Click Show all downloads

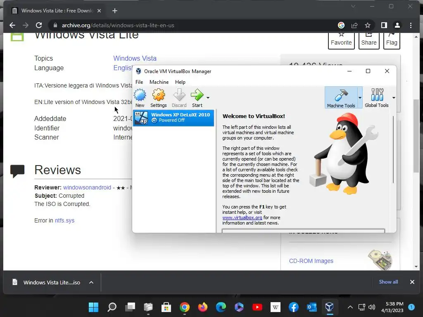click(388, 282)
